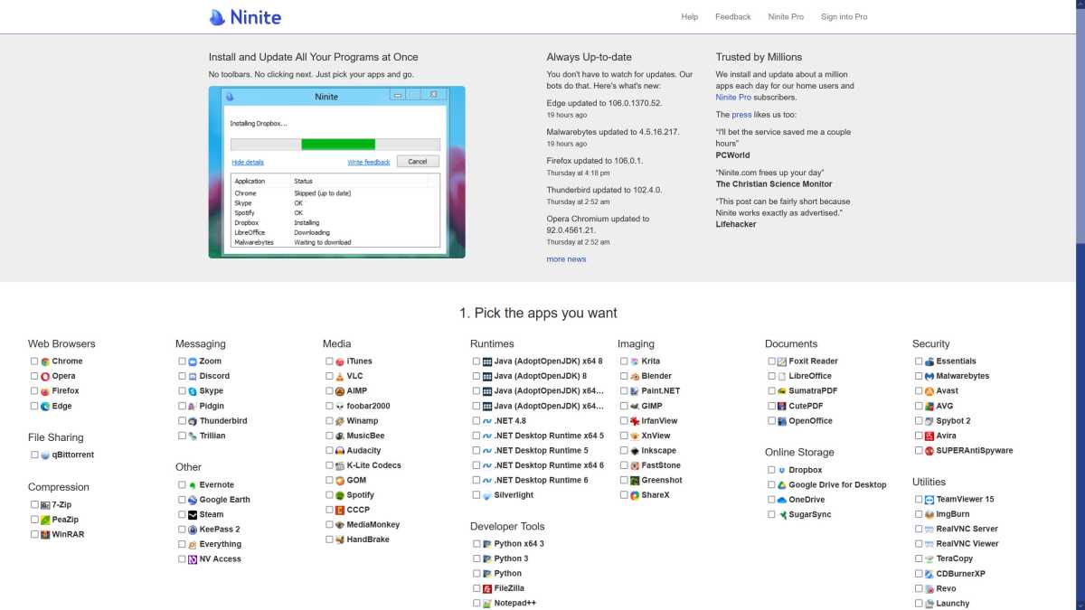Click 'Edge updated to 106.0.1370.52.' text
The image size is (1085, 610).
(604, 103)
